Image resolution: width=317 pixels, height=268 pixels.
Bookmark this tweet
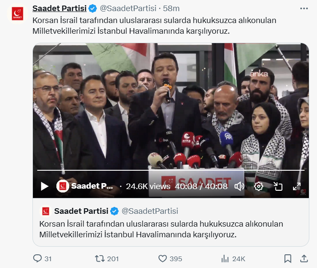[x=288, y=259]
